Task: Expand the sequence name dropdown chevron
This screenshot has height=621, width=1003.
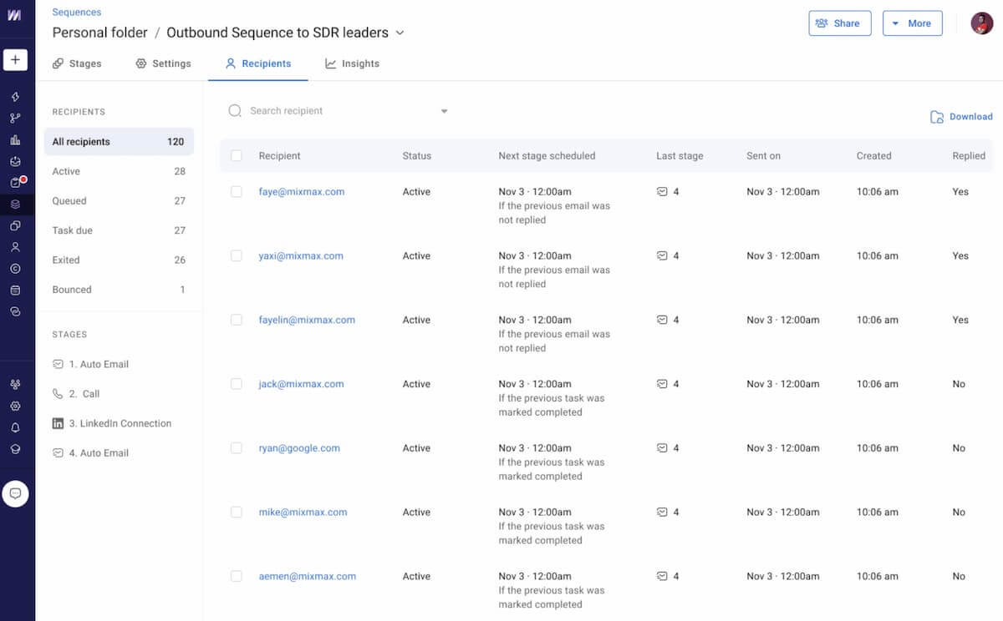Action: click(x=400, y=33)
